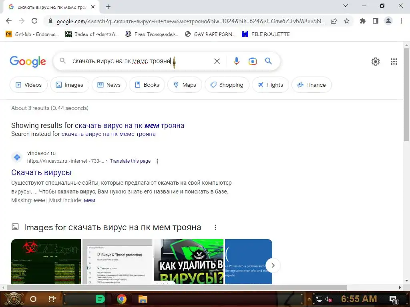Open the three-dot options for the vindavoz.ru result
The height and width of the screenshot is (307, 410).
pyautogui.click(x=157, y=161)
